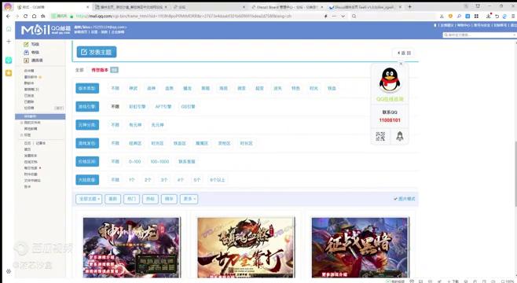This screenshot has width=517, height=283.
Task: Click the orange shield icon in the browser toolbar
Action: point(450,16)
